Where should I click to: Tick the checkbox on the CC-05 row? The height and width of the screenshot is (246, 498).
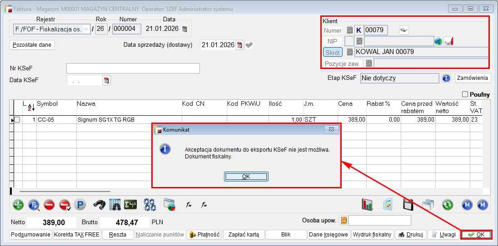coord(17,120)
